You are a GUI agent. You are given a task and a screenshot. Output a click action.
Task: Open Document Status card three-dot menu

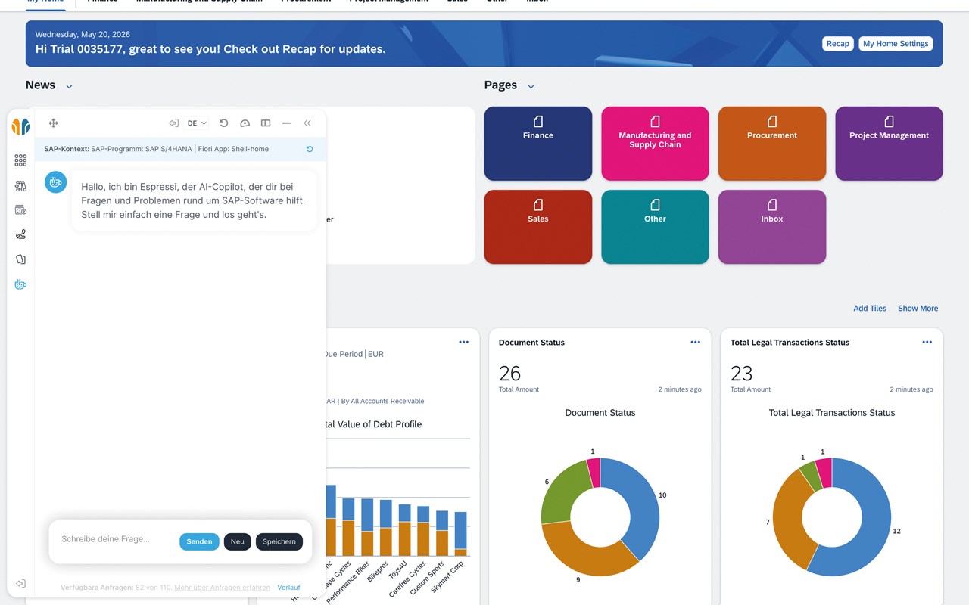click(x=695, y=343)
